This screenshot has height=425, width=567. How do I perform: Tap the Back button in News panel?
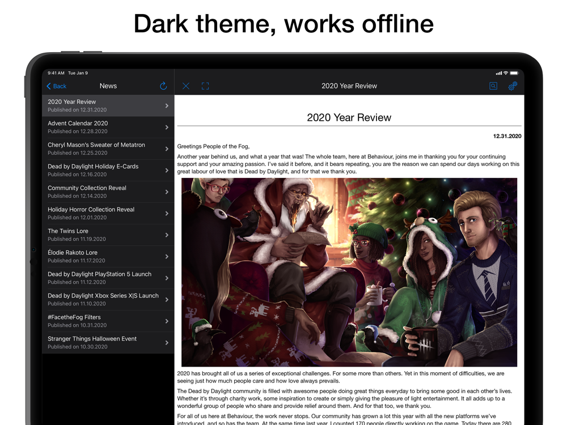(x=56, y=86)
